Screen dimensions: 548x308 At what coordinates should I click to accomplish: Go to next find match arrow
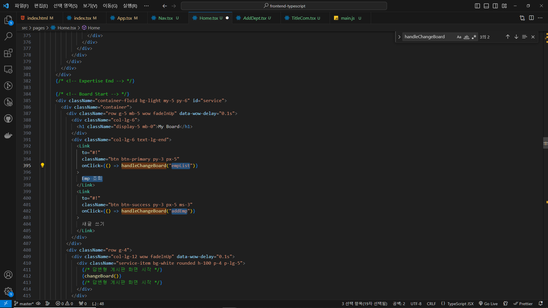tap(516, 37)
